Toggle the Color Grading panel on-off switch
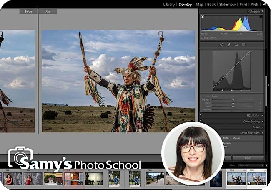 (x=201, y=121)
